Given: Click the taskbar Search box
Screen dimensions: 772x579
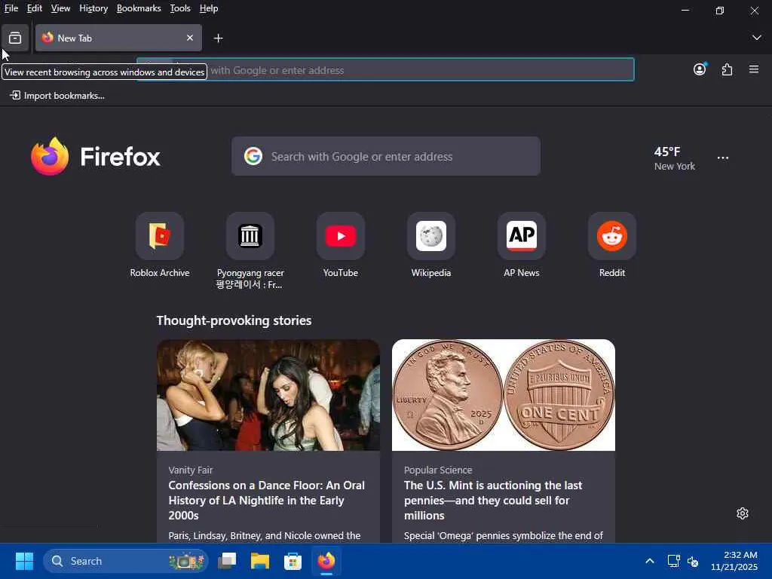Looking at the screenshot, I should (x=126, y=561).
